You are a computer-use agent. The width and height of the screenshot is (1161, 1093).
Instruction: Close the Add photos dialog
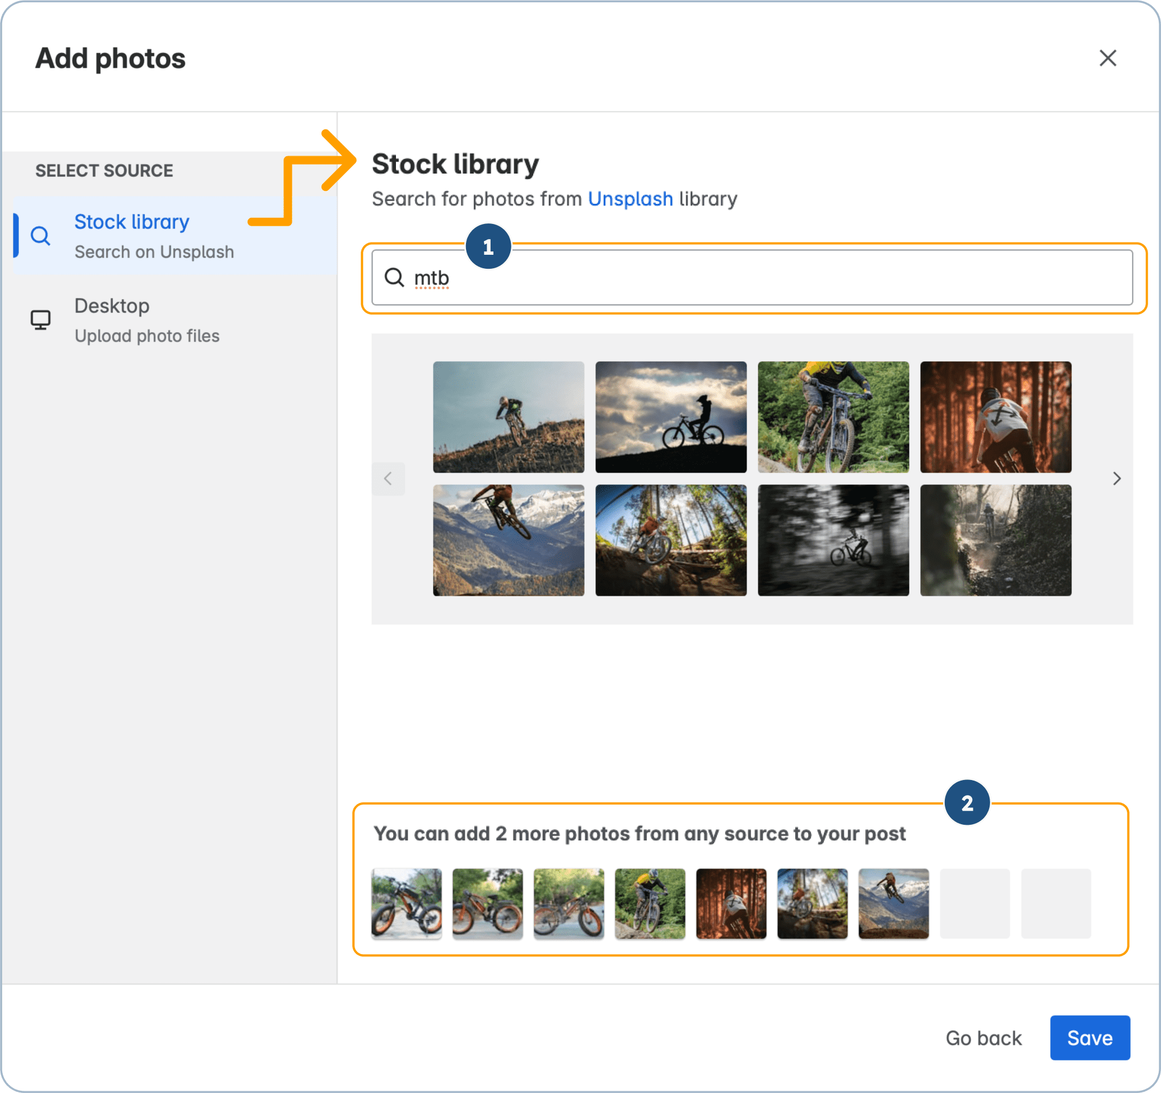pyautogui.click(x=1107, y=58)
